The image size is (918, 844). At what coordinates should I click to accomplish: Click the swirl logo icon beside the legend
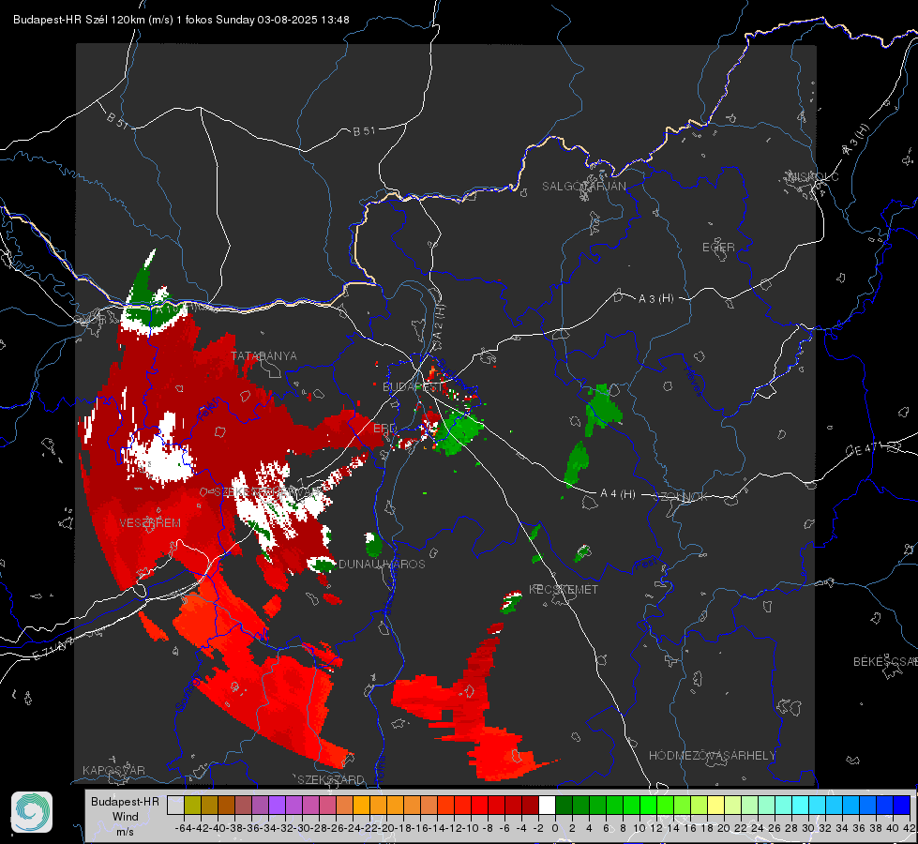[x=32, y=812]
